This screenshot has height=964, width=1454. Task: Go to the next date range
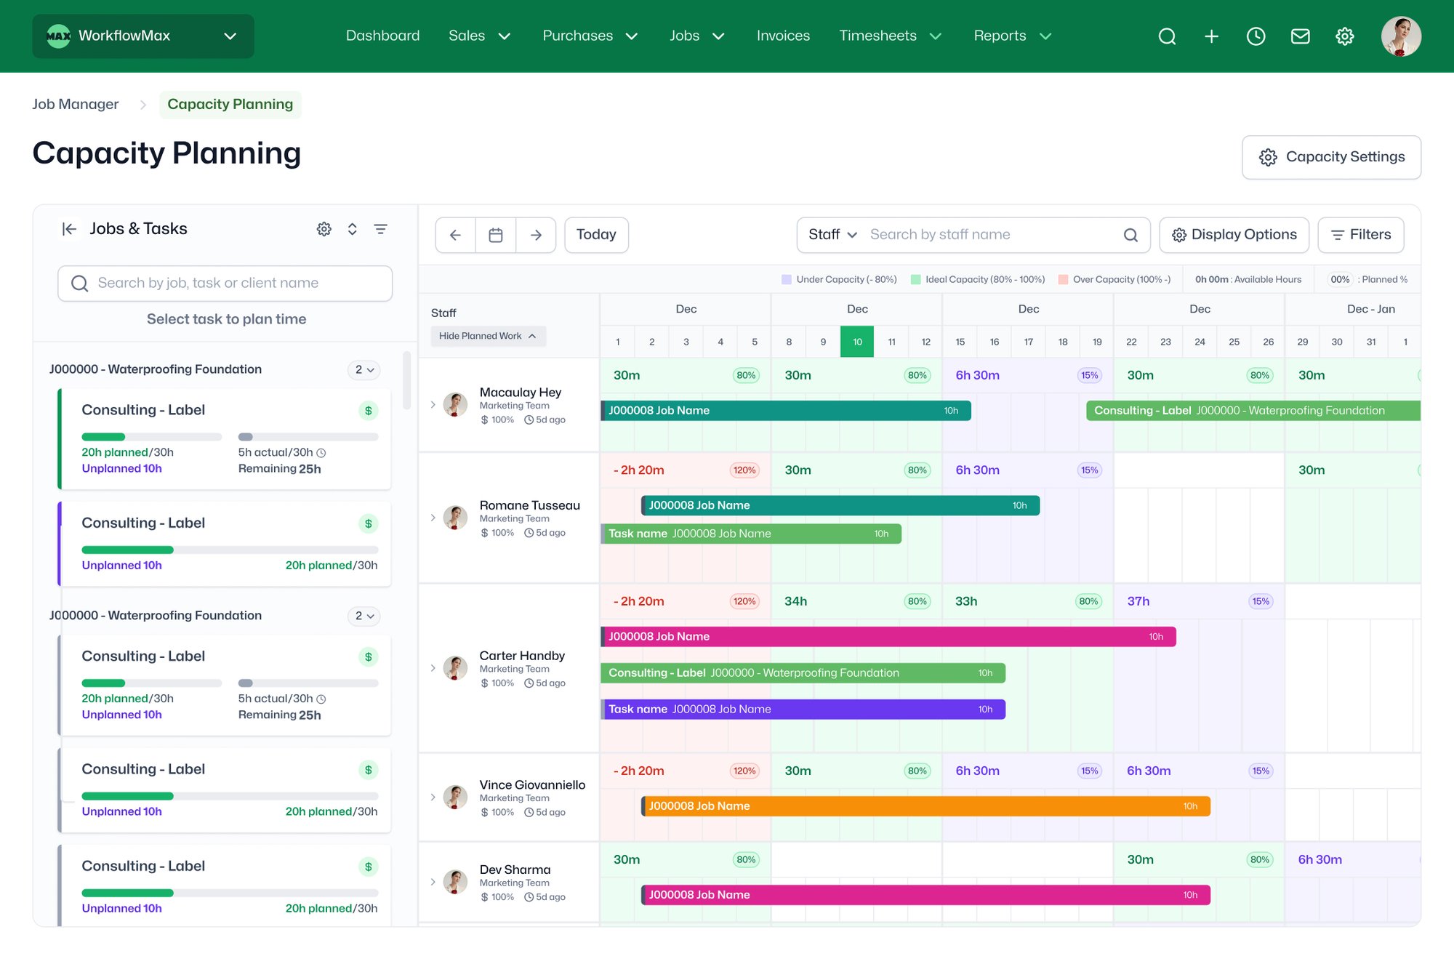pos(536,235)
